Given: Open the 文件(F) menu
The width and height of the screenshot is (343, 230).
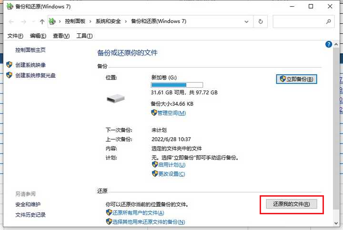Looking at the screenshot, I should coord(15,36).
